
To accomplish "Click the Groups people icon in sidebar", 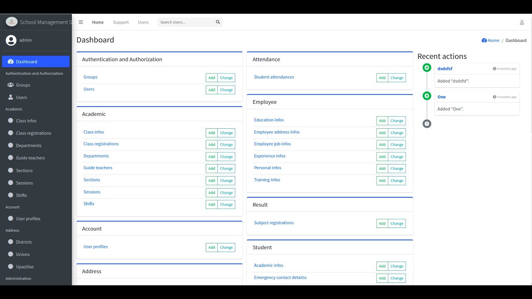I will coord(11,85).
